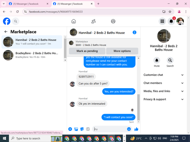Go back using the Marketplace back arrow
190x142 pixels.
(x=6, y=32)
